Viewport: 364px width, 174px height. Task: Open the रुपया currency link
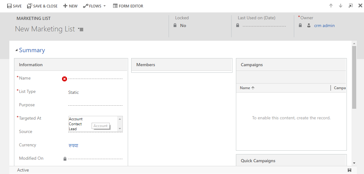73,145
